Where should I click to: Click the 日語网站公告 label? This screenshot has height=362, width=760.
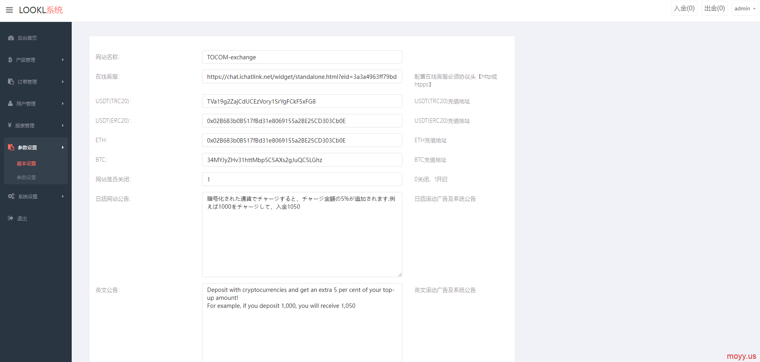pos(113,199)
